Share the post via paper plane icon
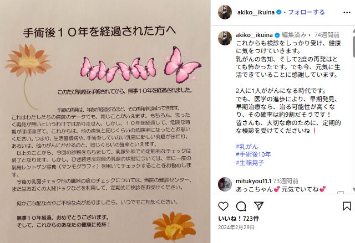This screenshot has width=355, height=243. pos(258,206)
